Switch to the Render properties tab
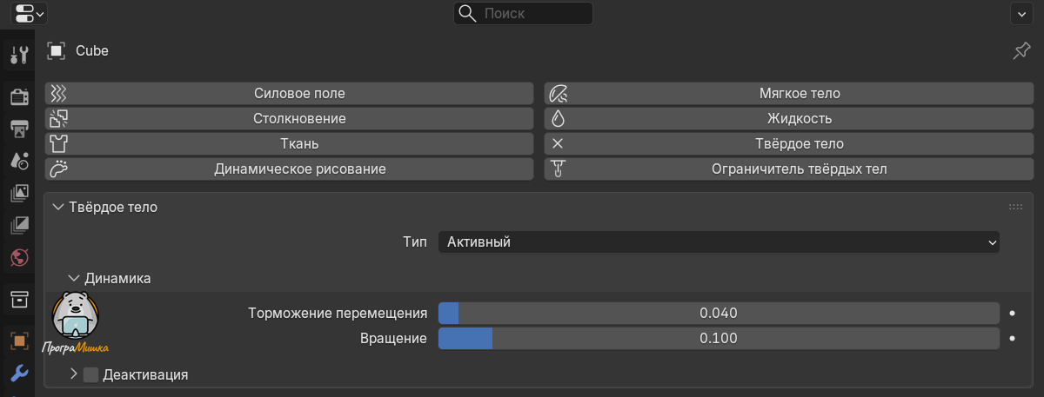The height and width of the screenshot is (397, 1044). (19, 96)
